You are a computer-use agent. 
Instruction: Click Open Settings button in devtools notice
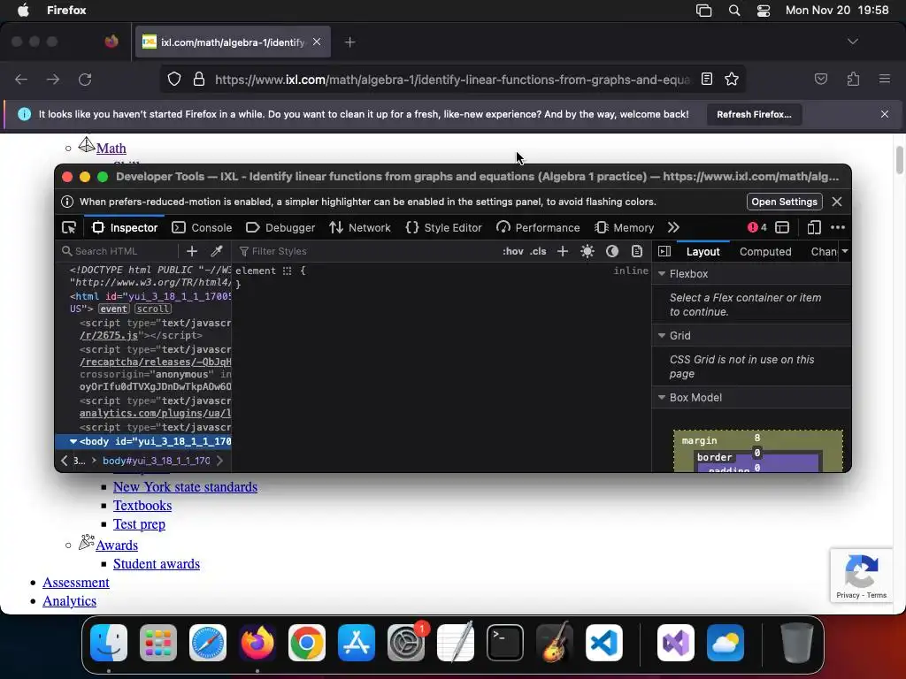784,202
